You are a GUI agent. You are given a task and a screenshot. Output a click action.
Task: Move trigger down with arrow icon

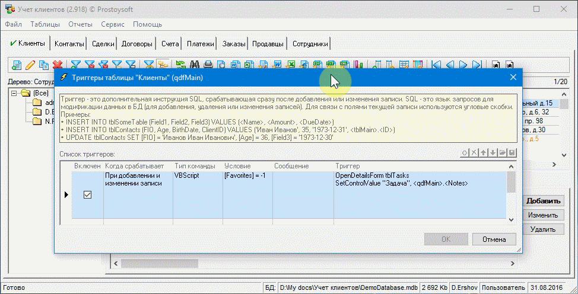pyautogui.click(x=493, y=154)
